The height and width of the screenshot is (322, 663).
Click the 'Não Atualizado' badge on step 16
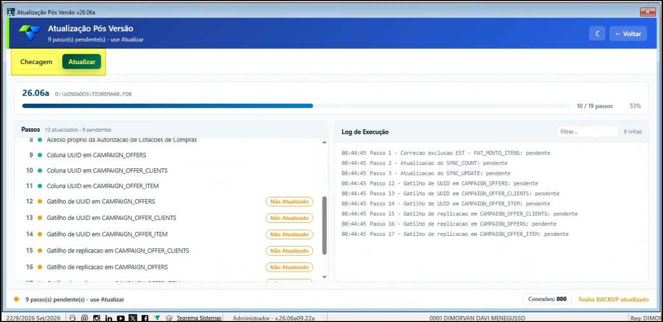[x=289, y=267]
